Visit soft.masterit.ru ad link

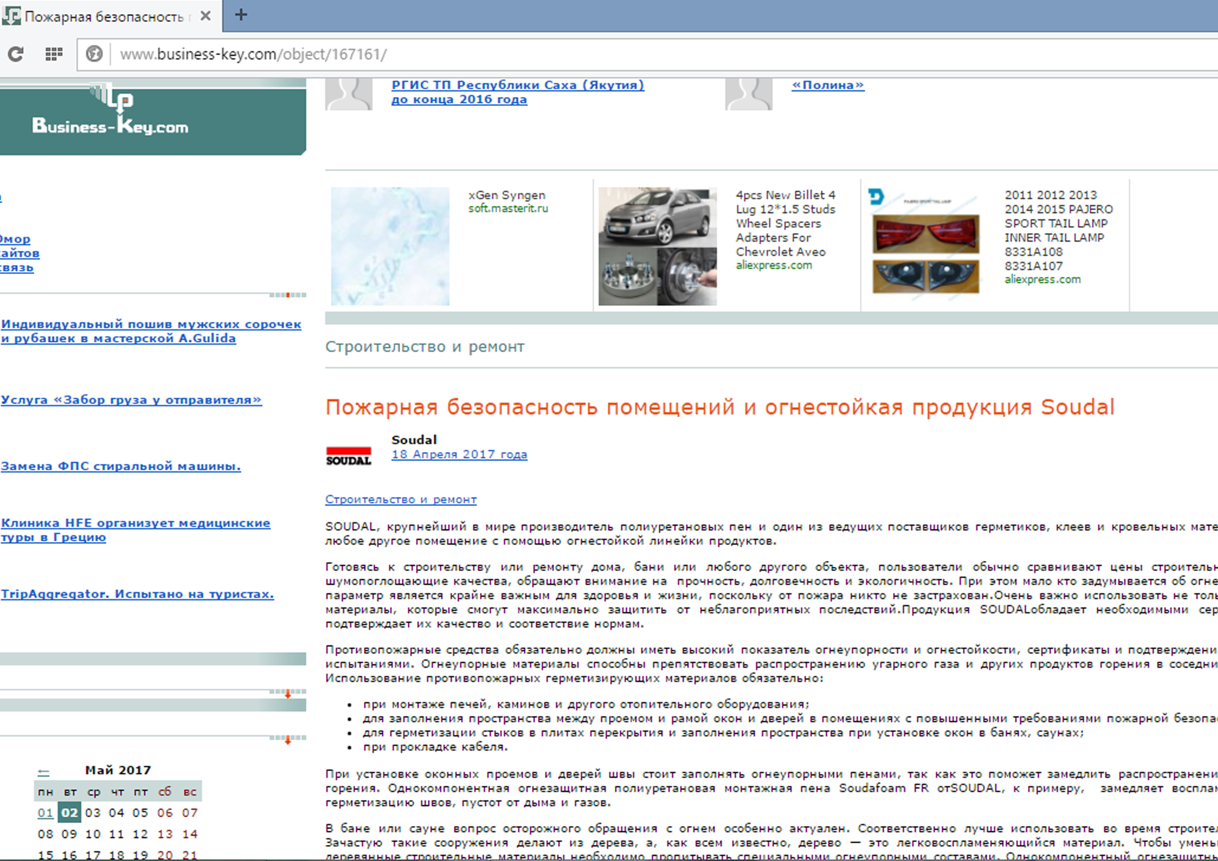click(508, 209)
